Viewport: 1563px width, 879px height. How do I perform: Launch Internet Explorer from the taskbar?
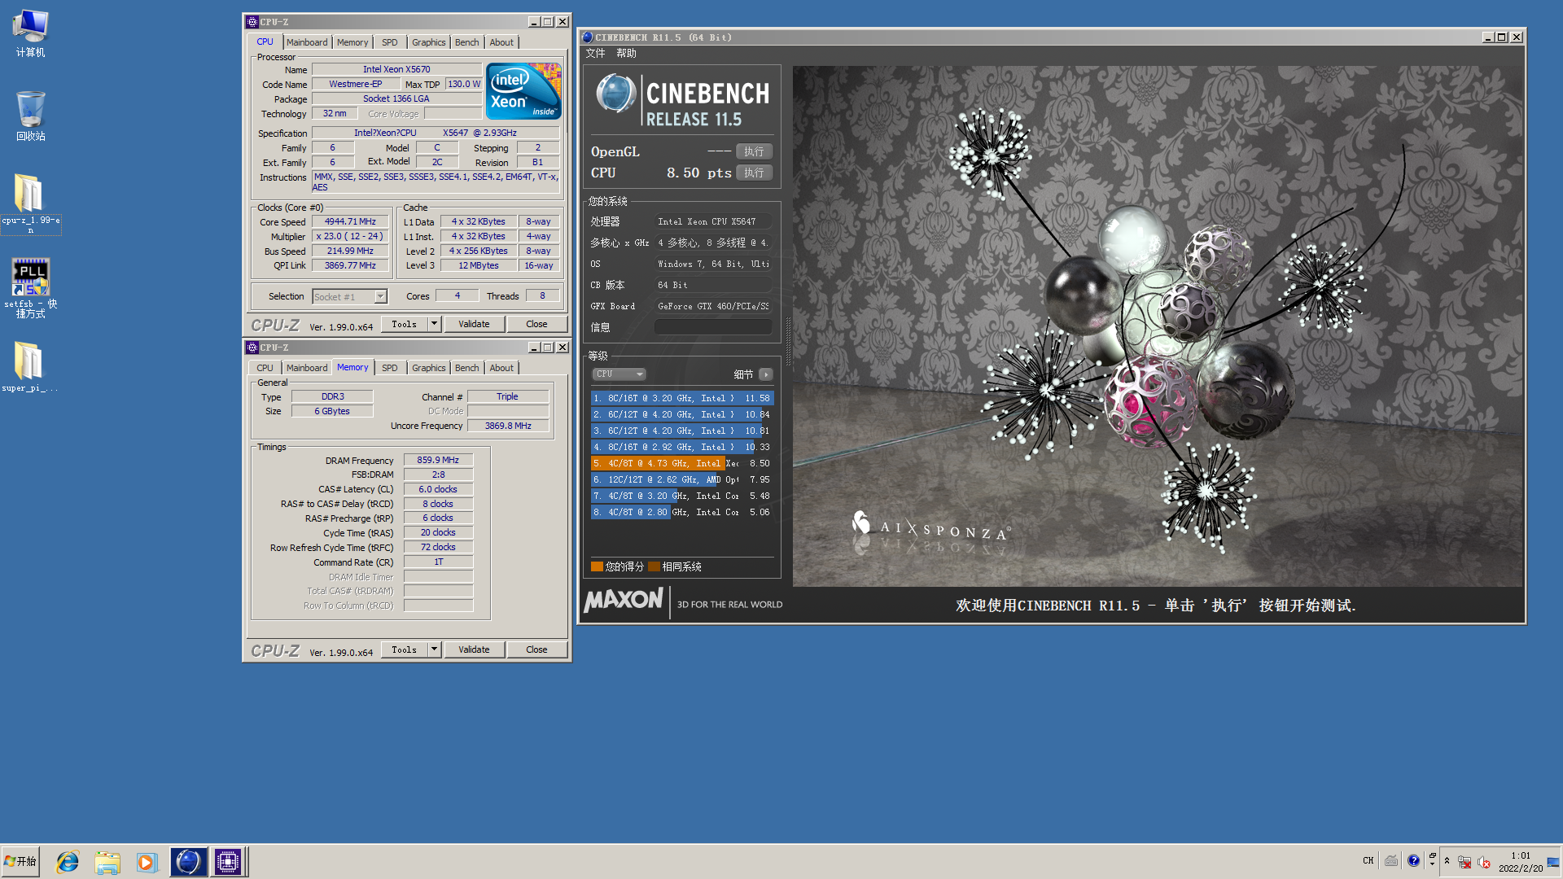[x=68, y=861]
